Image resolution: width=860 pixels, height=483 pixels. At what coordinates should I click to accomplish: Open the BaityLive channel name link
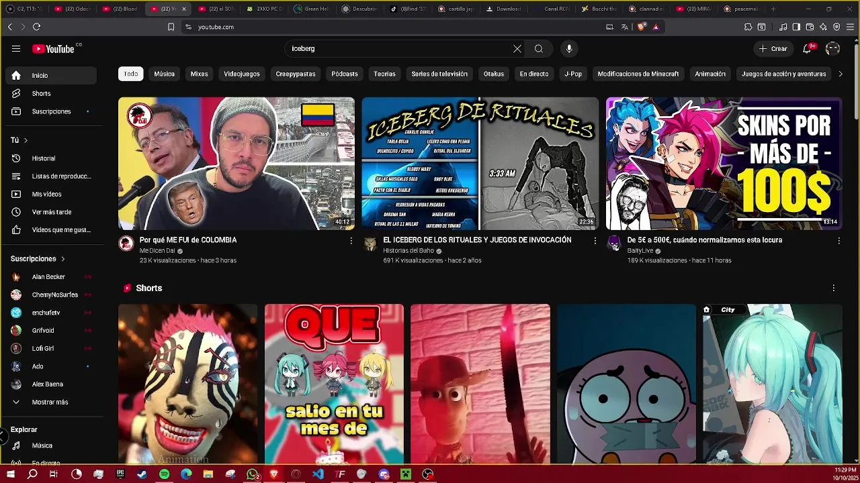click(640, 250)
